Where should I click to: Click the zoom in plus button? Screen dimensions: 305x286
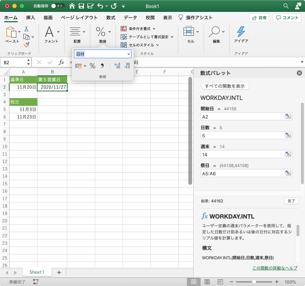pos(277,282)
